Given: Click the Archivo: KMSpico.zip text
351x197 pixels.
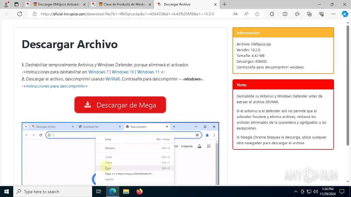Looking at the screenshot, I should (x=254, y=44).
